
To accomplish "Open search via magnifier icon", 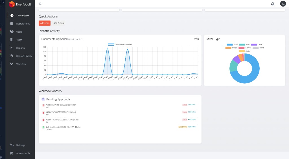I will click(x=40, y=4).
